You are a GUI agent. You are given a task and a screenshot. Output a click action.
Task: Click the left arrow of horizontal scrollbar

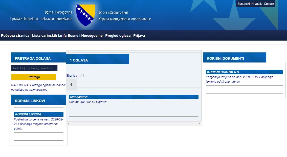click(68, 124)
